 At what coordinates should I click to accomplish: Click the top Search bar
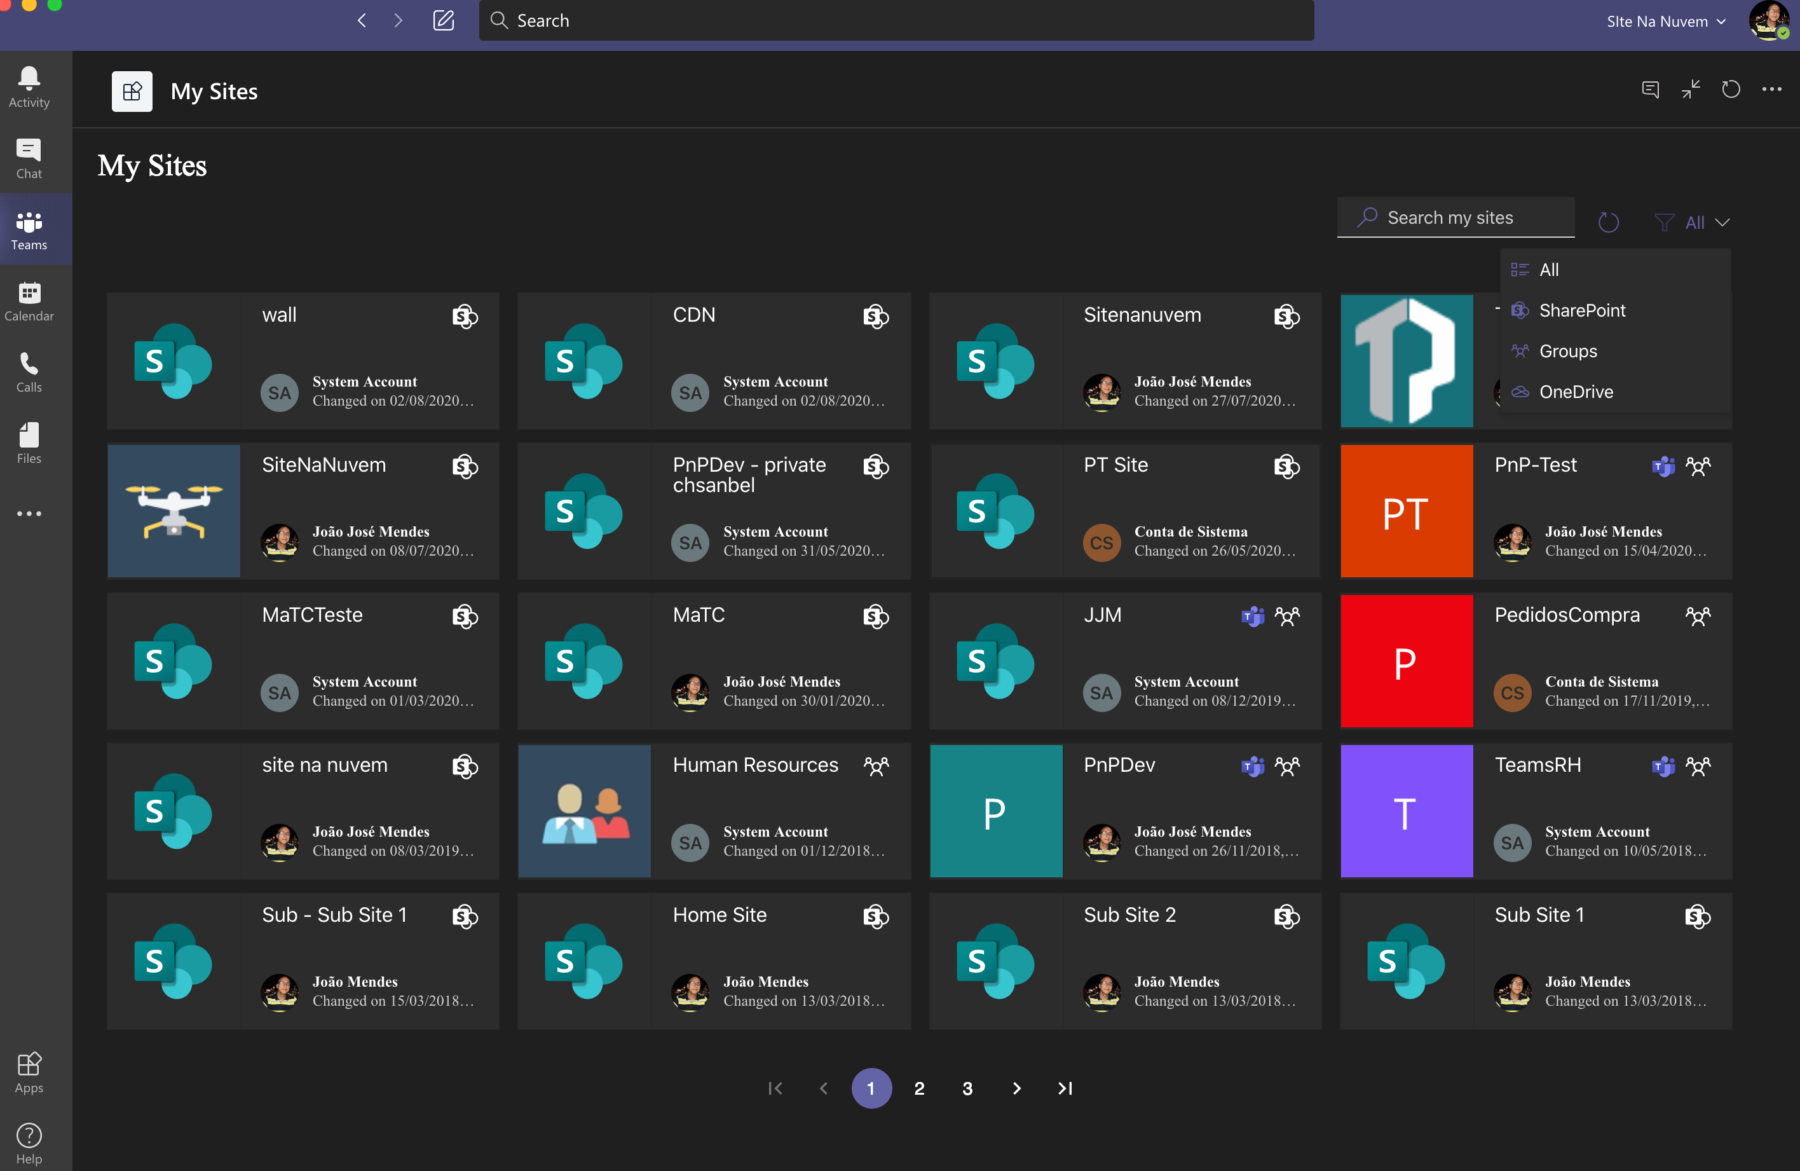pyautogui.click(x=896, y=20)
